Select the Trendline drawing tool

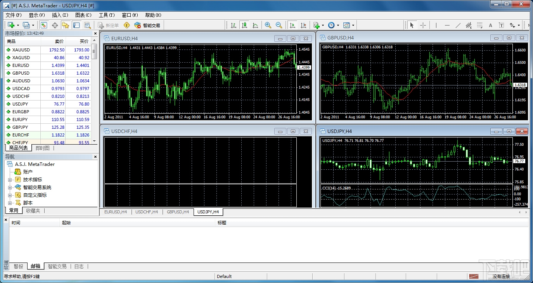(458, 25)
